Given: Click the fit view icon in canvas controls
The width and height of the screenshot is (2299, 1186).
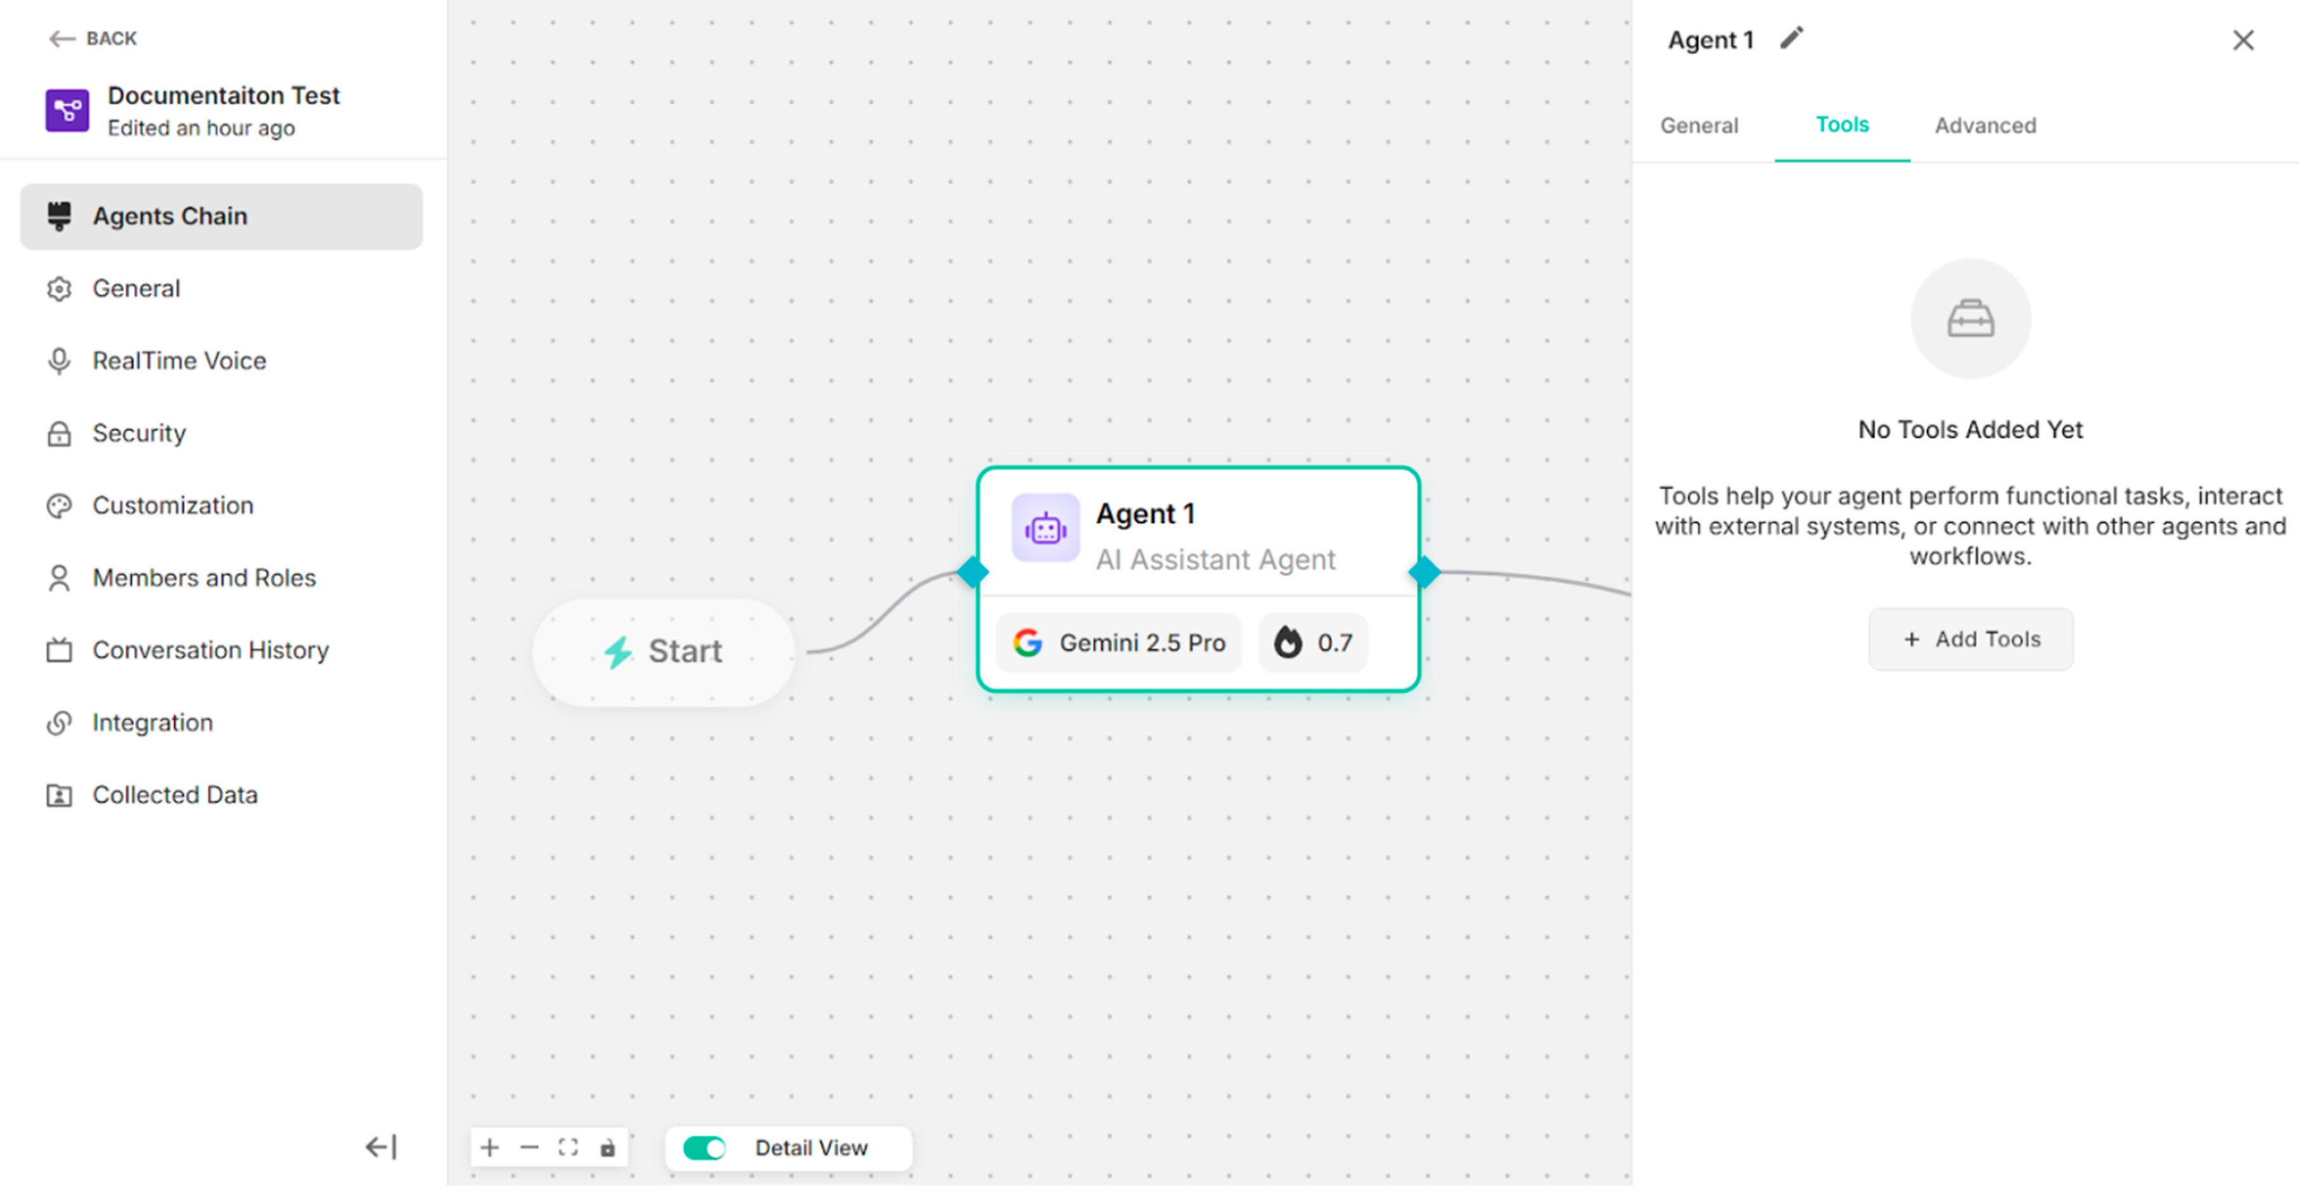Looking at the screenshot, I should tap(568, 1148).
